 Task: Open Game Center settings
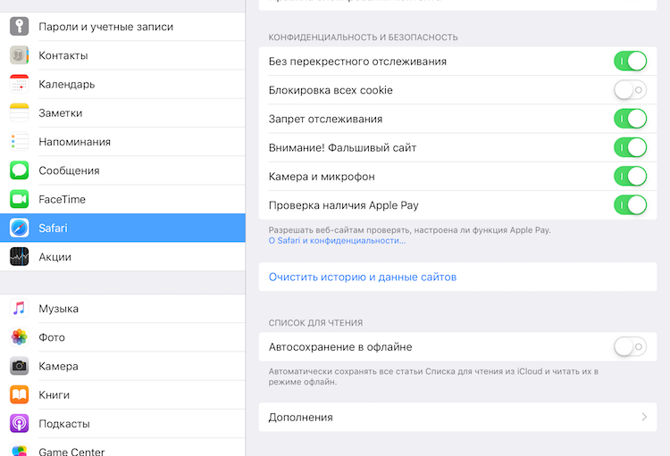click(122, 447)
